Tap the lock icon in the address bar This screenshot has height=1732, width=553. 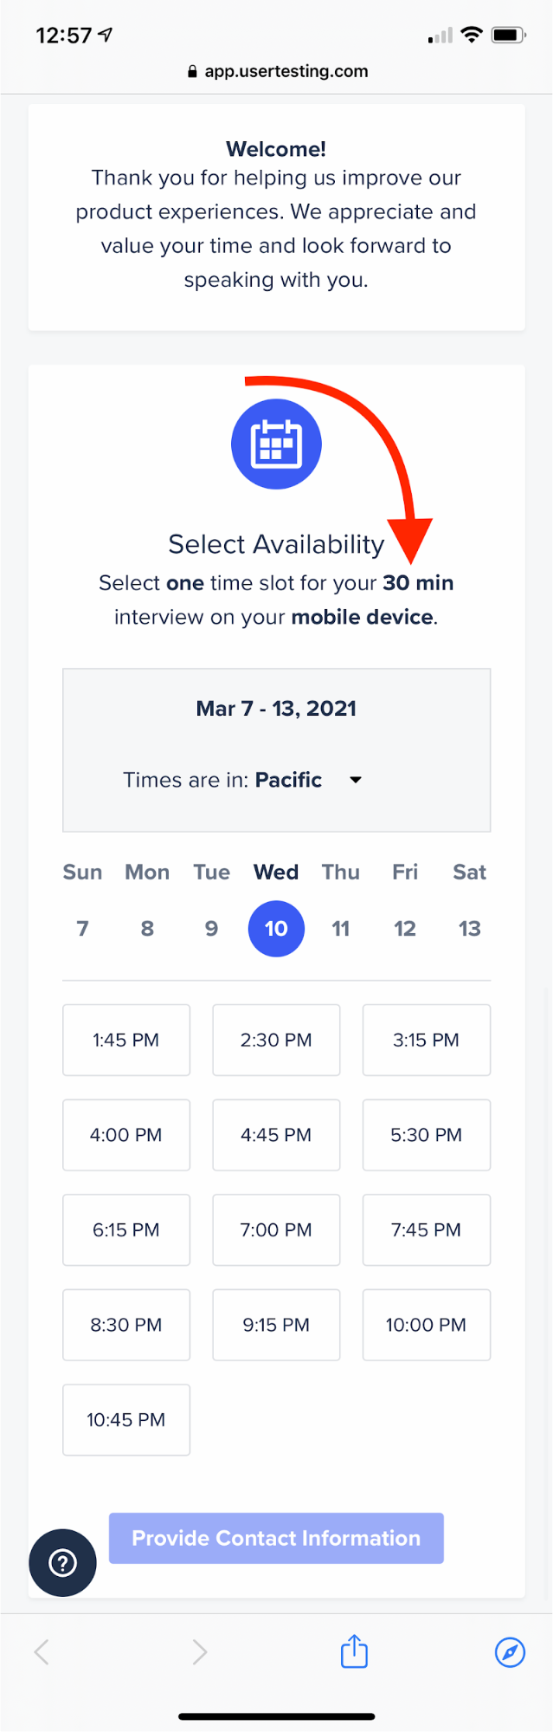click(x=192, y=72)
